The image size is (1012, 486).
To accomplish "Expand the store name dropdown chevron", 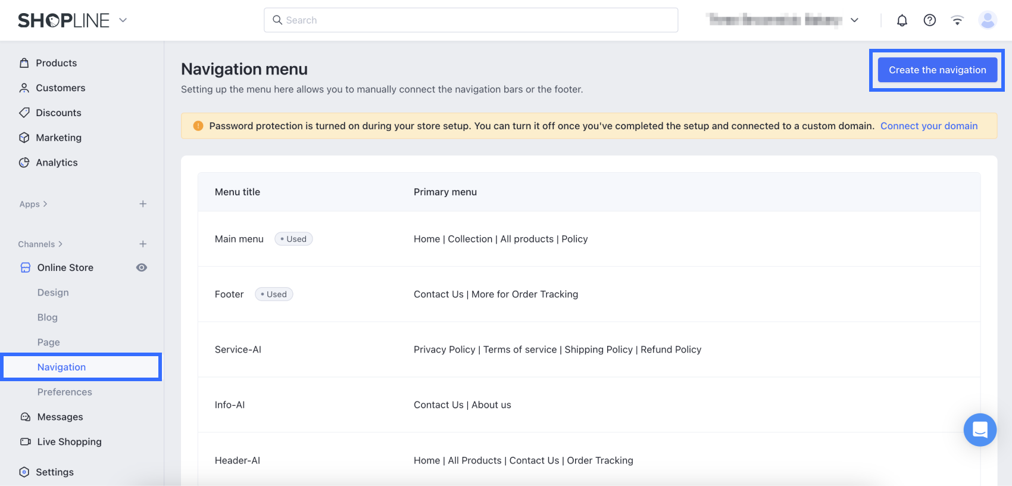I will point(855,20).
